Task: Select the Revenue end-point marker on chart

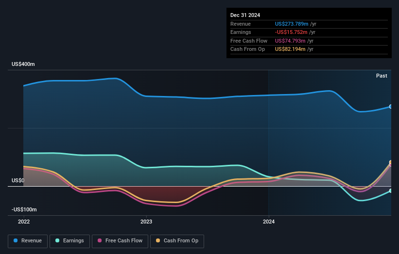Action: (x=391, y=107)
